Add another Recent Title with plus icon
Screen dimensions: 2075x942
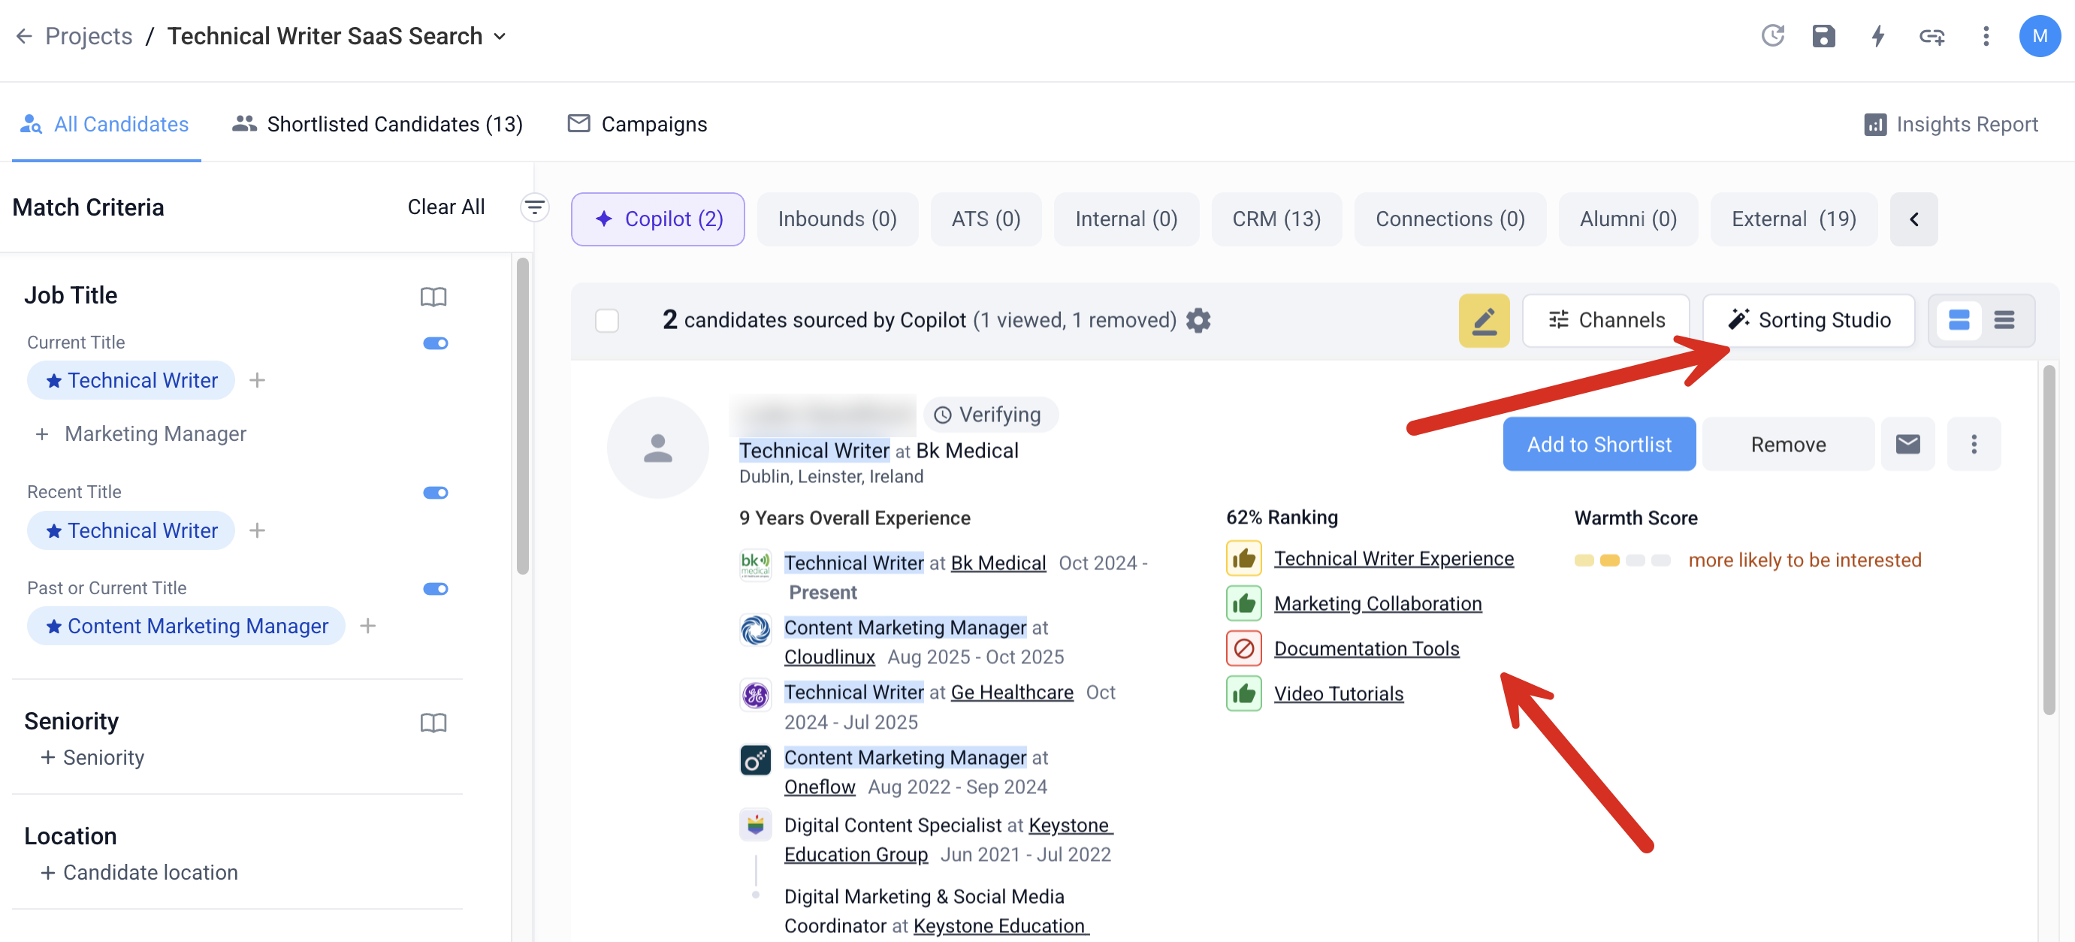257,530
